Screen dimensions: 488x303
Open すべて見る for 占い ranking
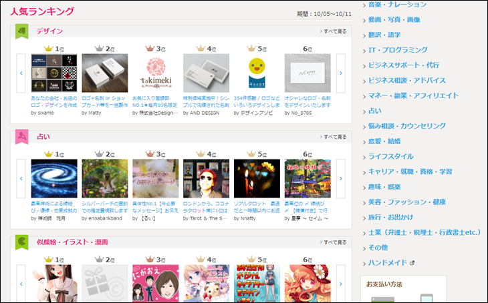(x=333, y=137)
